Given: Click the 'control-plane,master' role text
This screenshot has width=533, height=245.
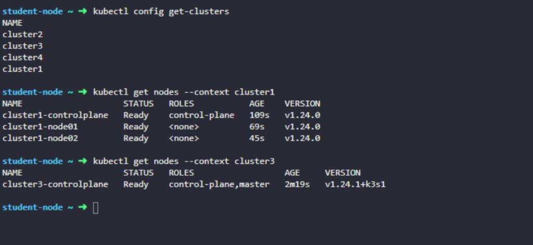Looking at the screenshot, I should pyautogui.click(x=219, y=184).
